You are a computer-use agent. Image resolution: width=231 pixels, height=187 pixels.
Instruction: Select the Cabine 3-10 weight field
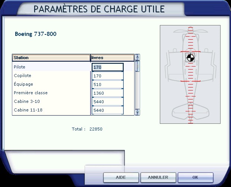pyautogui.click(x=108, y=102)
